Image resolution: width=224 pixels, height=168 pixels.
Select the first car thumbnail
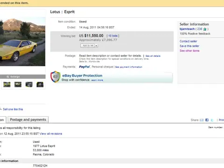tap(7, 84)
